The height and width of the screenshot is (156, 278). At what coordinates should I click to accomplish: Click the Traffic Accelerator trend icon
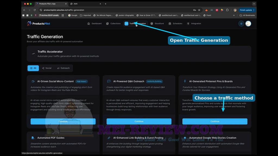click(x=33, y=54)
